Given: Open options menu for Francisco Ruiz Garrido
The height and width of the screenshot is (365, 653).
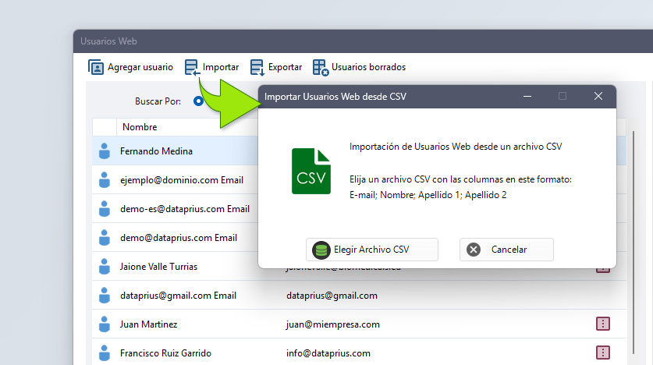Looking at the screenshot, I should [x=603, y=353].
